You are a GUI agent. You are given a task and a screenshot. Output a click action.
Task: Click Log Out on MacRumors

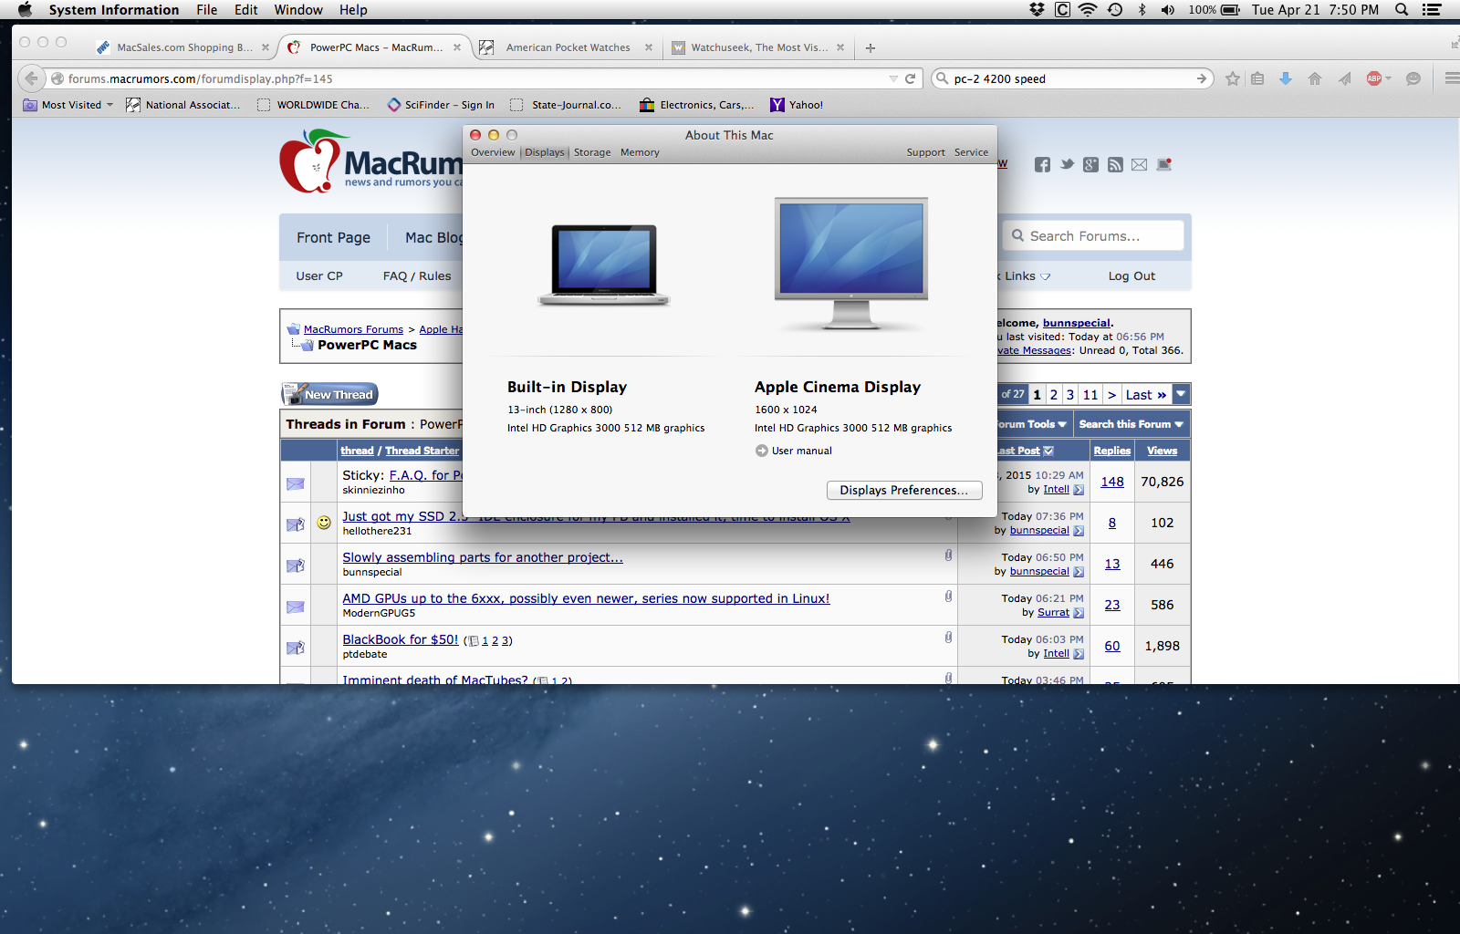[1131, 276]
